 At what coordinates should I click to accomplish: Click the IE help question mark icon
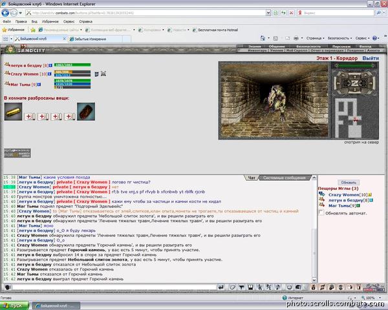click(374, 38)
